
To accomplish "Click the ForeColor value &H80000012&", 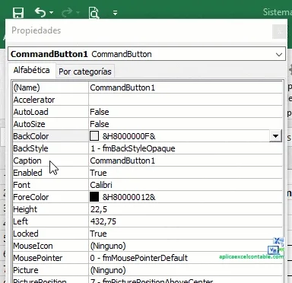I will [129, 197].
